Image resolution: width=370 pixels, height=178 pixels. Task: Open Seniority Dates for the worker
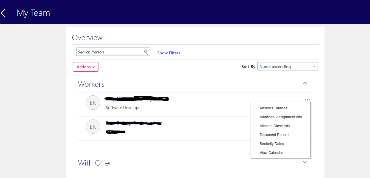tap(271, 144)
